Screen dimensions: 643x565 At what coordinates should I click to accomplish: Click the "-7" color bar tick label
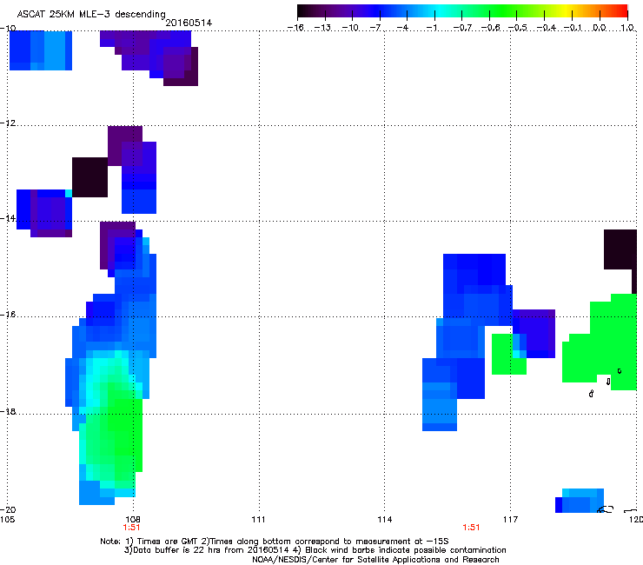[375, 28]
